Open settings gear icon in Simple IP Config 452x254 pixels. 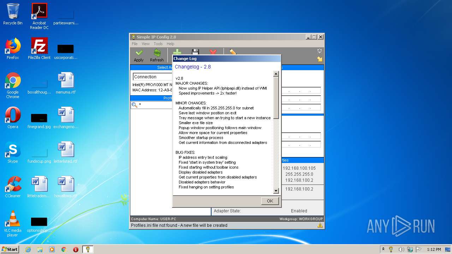click(320, 51)
